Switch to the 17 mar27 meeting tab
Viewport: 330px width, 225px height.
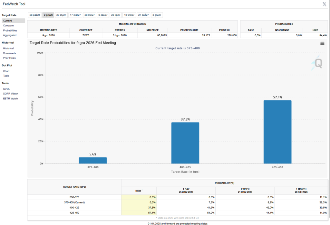(x=75, y=15)
